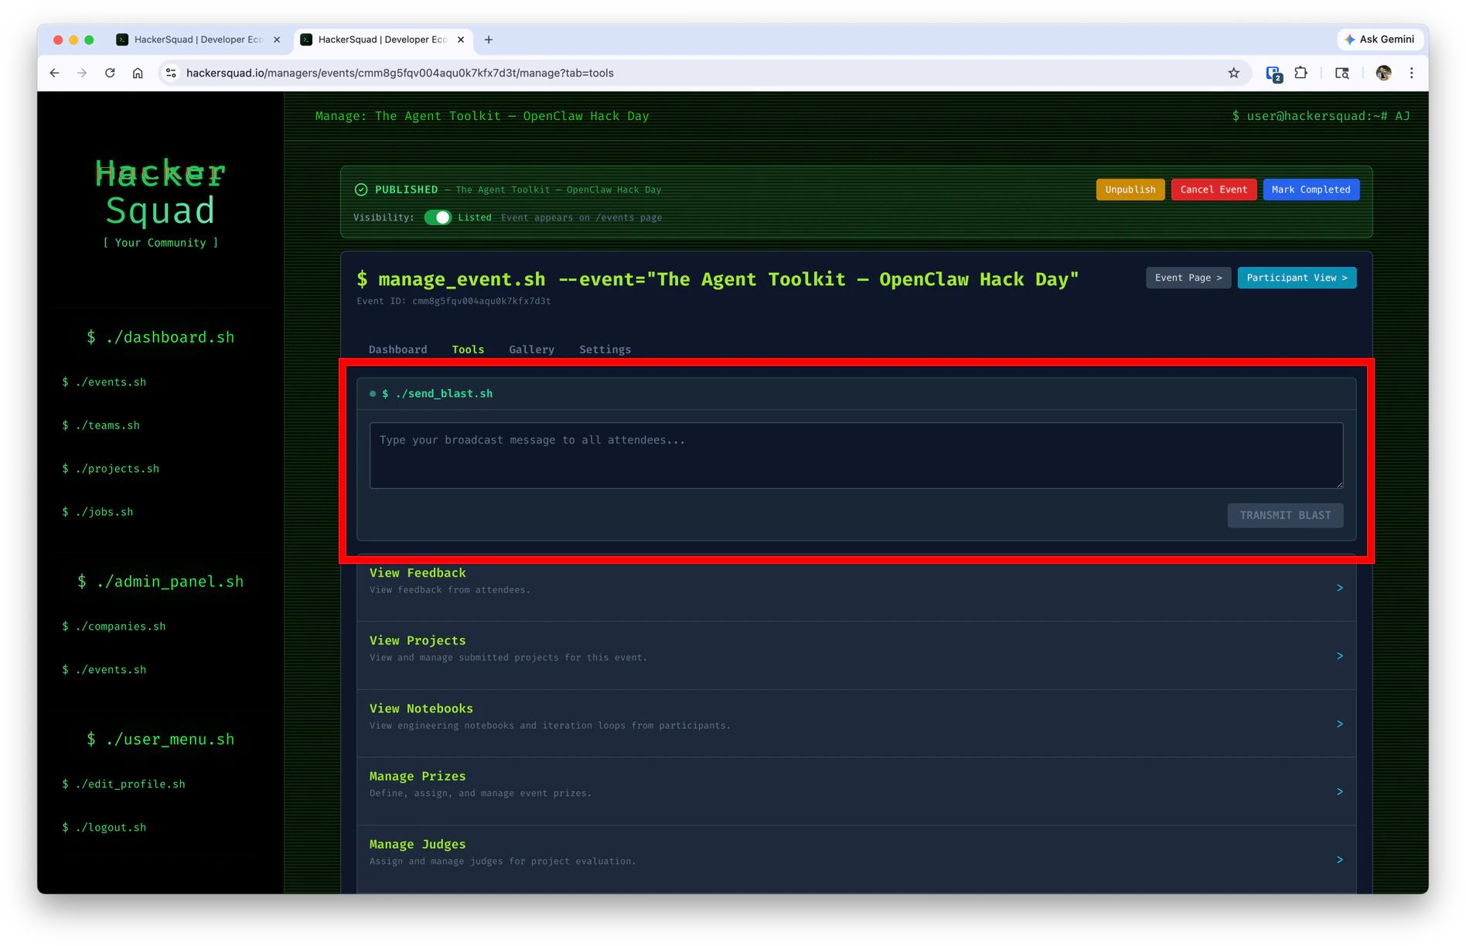Select the Tools tab

coord(468,350)
